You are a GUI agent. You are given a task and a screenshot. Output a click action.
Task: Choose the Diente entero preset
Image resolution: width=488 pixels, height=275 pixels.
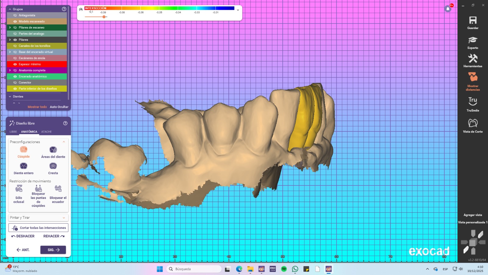[23, 166]
